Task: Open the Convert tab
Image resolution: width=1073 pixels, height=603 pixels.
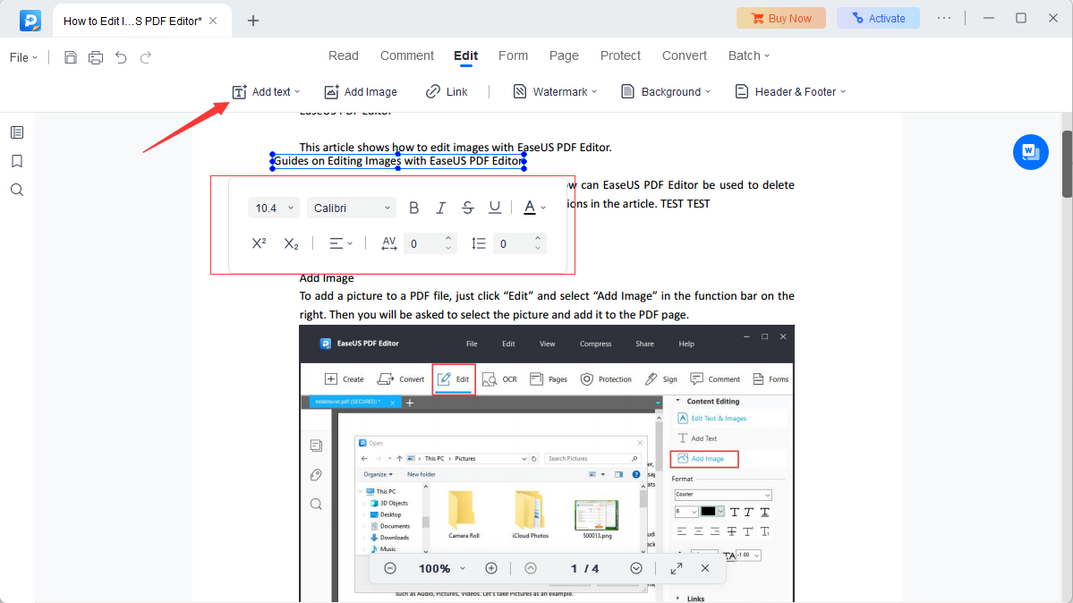Action: click(x=685, y=55)
